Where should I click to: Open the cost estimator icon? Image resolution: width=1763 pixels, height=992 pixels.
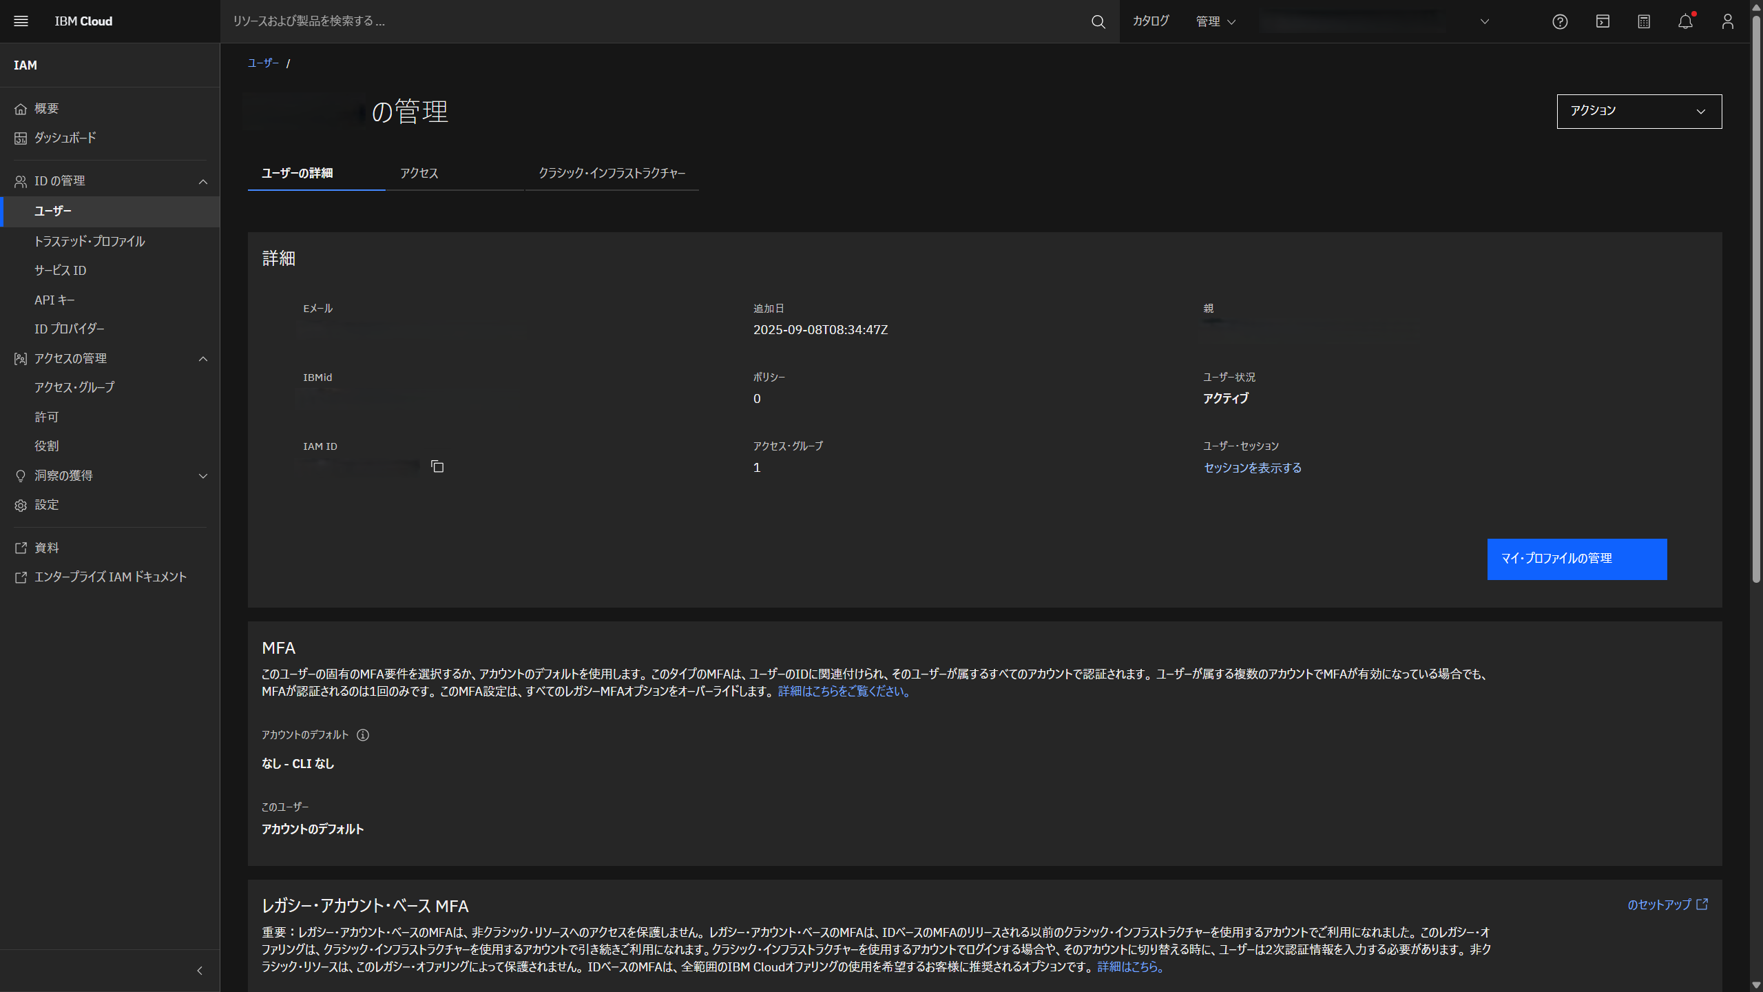click(x=1644, y=21)
